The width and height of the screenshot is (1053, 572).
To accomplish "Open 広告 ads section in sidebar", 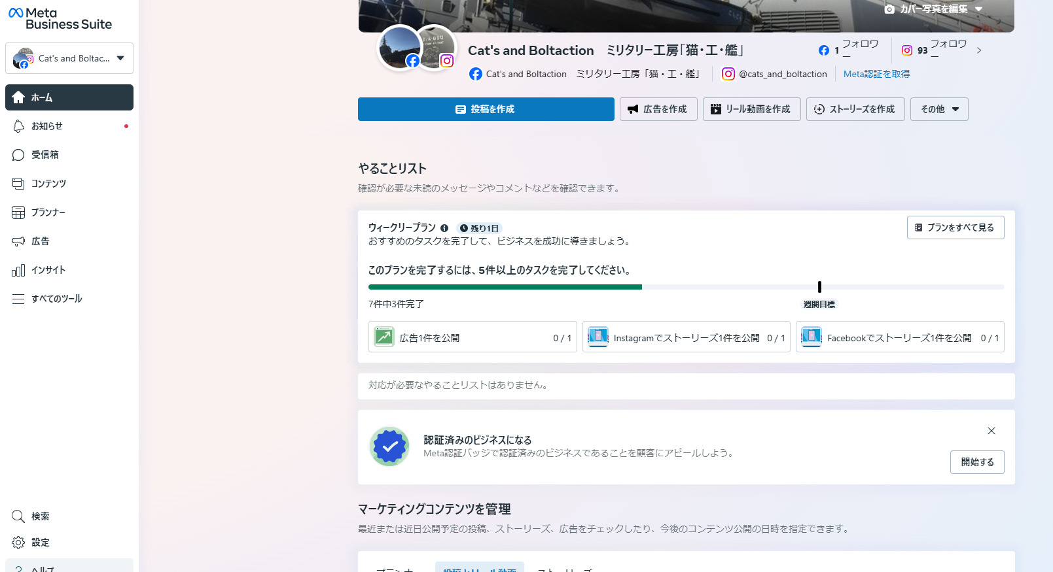I will point(69,241).
